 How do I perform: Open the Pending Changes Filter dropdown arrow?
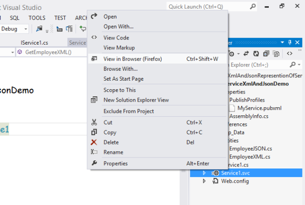tap(238, 54)
